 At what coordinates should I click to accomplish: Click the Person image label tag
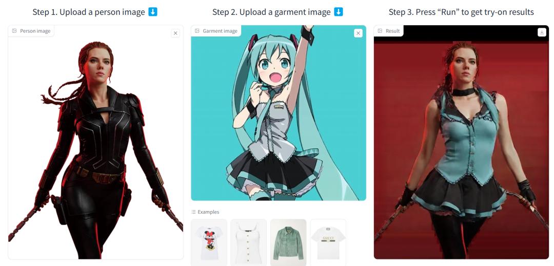point(31,31)
